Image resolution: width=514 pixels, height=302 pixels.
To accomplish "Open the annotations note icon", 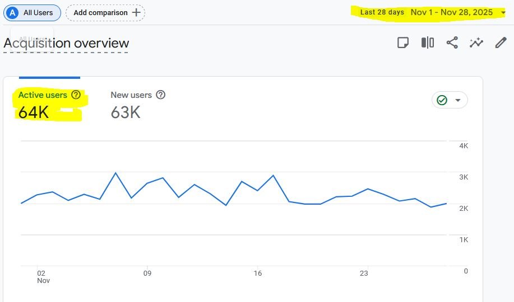I will coord(403,43).
